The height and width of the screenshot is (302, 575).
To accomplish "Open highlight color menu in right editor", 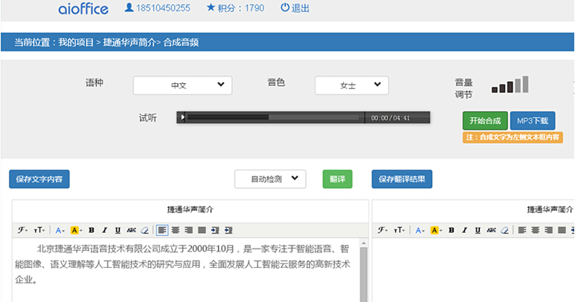I will click(x=436, y=230).
